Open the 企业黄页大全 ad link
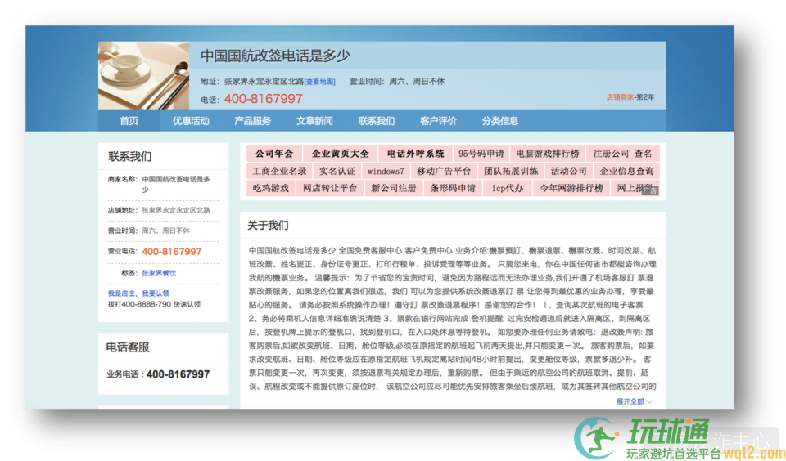 pyautogui.click(x=341, y=154)
